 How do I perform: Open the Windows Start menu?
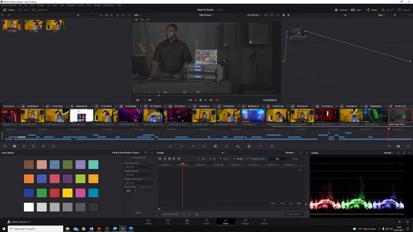click(x=4, y=229)
